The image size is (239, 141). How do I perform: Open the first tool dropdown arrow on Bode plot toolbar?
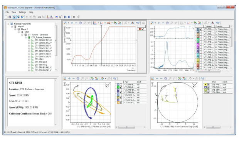[x=155, y=23]
